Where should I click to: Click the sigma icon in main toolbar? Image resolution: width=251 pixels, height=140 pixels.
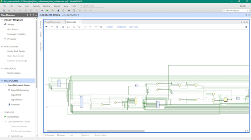pyautogui.click(x=74, y=11)
